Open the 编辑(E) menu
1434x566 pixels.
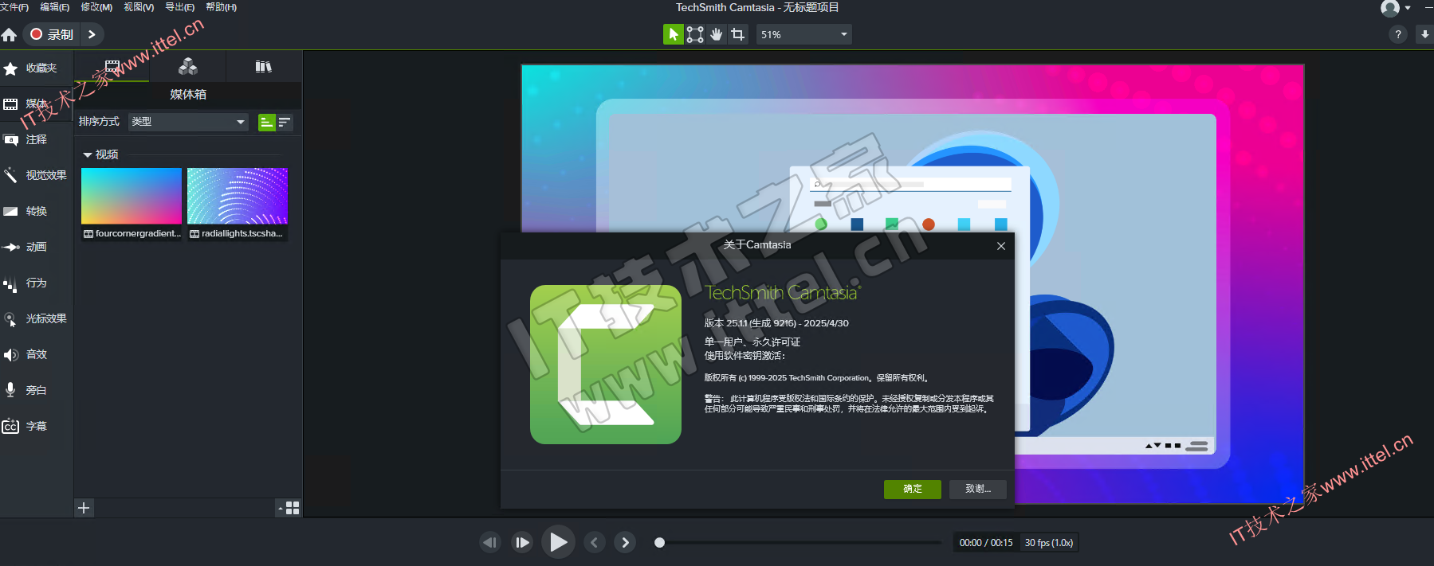pos(54,7)
